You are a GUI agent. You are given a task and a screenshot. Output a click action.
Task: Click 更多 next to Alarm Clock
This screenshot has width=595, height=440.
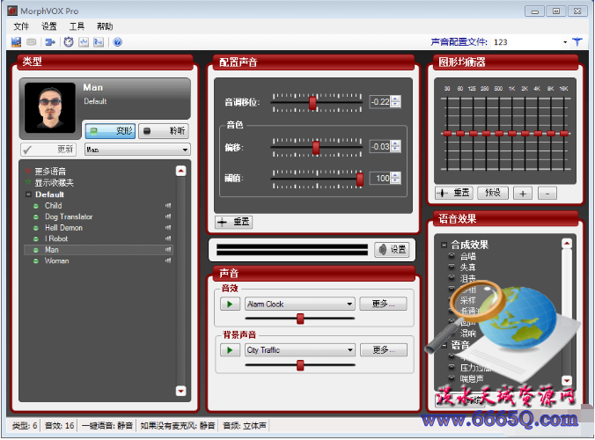click(383, 304)
